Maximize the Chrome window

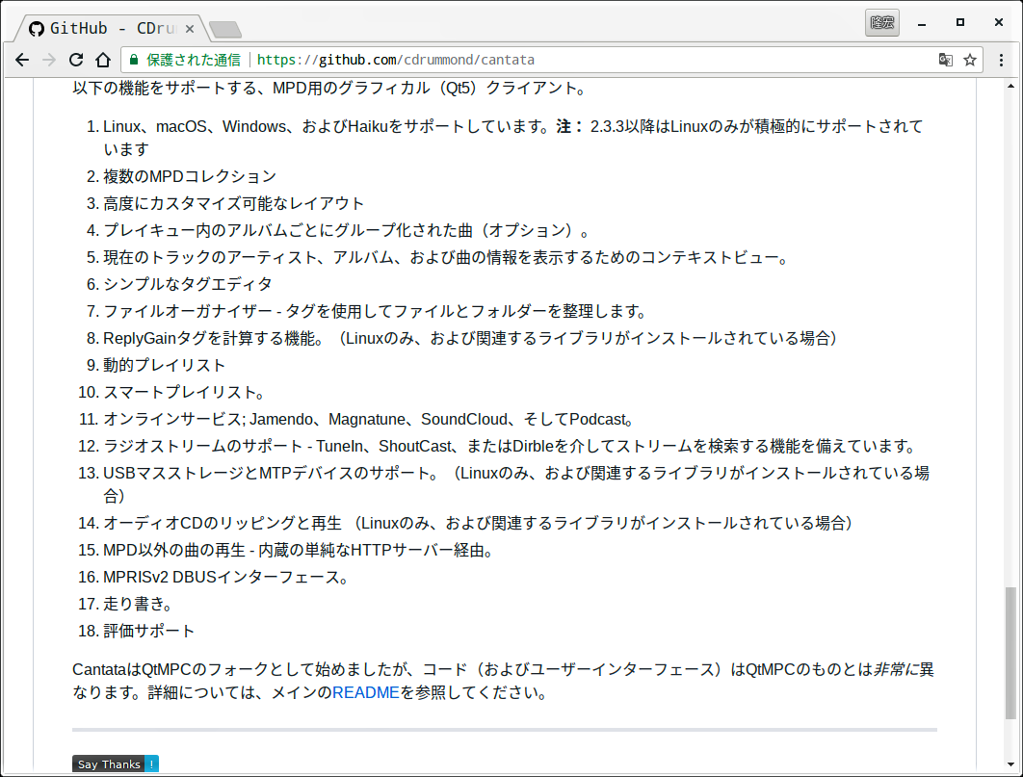click(x=960, y=23)
